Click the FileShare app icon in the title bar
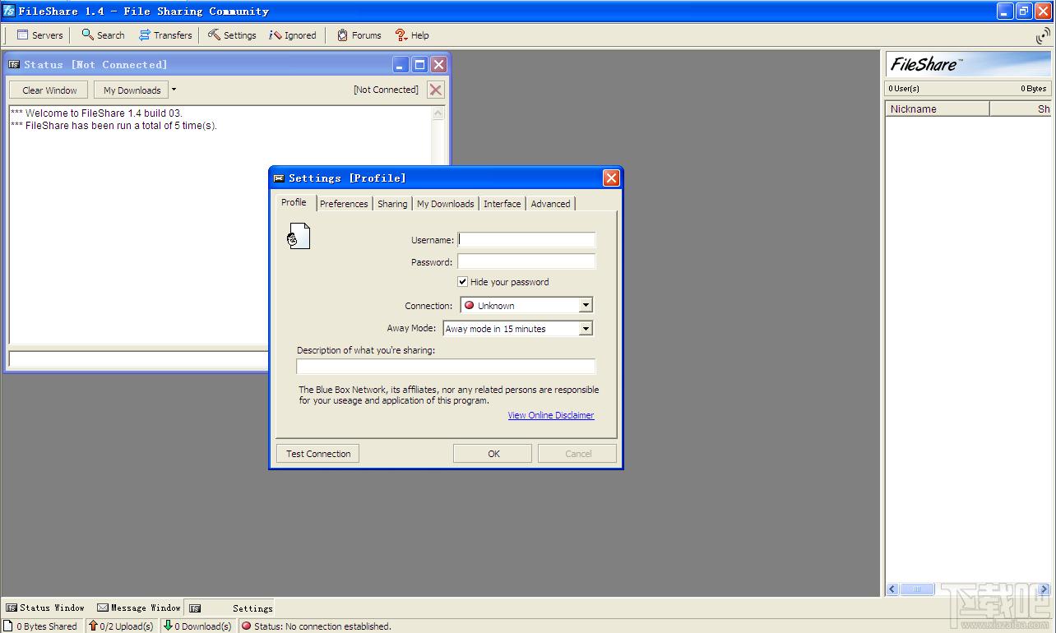This screenshot has width=1056, height=633. 8,11
